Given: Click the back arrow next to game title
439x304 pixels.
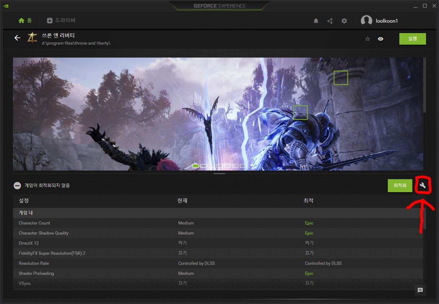Looking at the screenshot, I should click(17, 38).
